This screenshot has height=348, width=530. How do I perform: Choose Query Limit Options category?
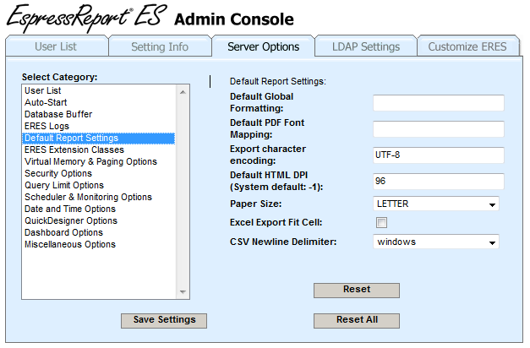(x=99, y=185)
